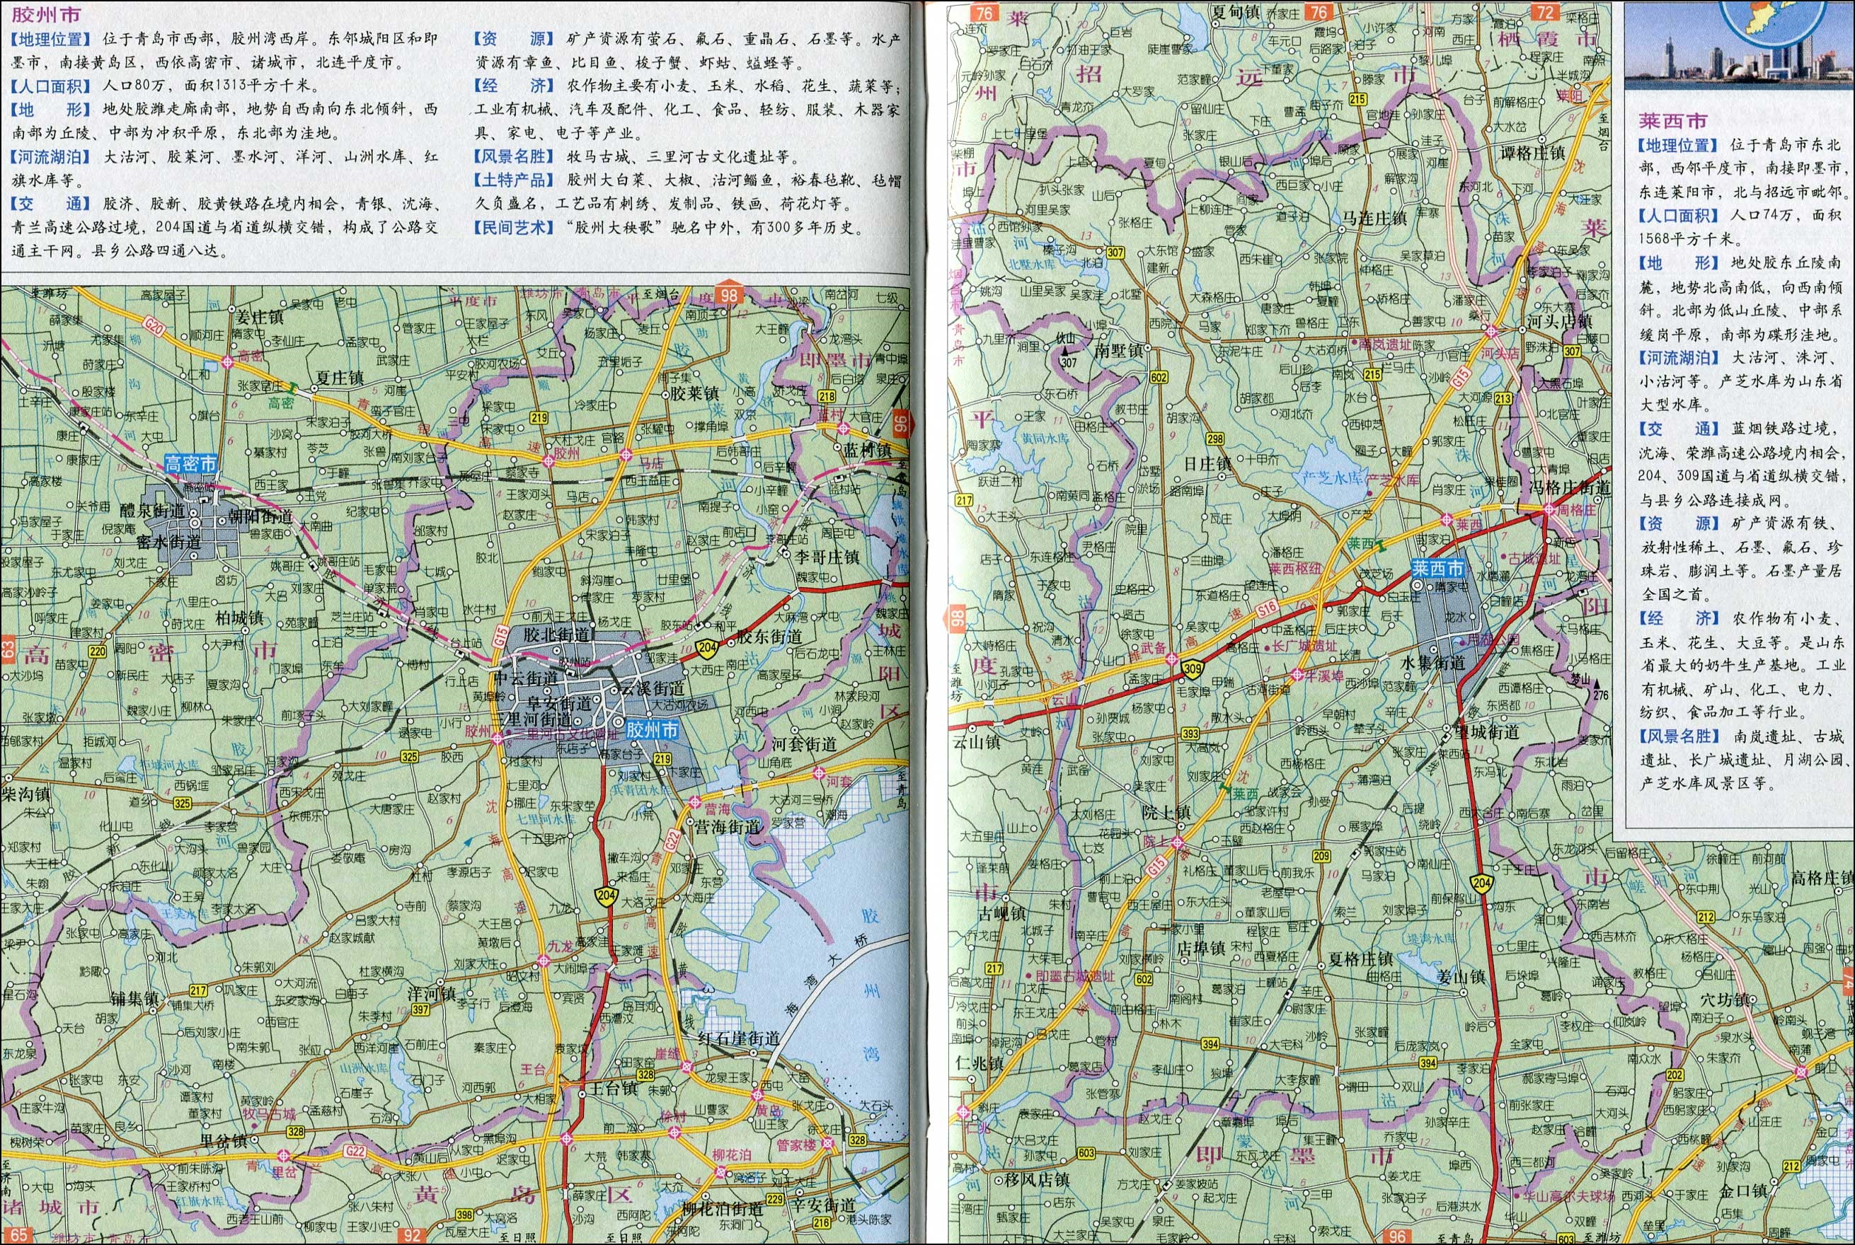1855x1245 pixels.
Task: Click the 高密市 blue city label
Action: [192, 463]
